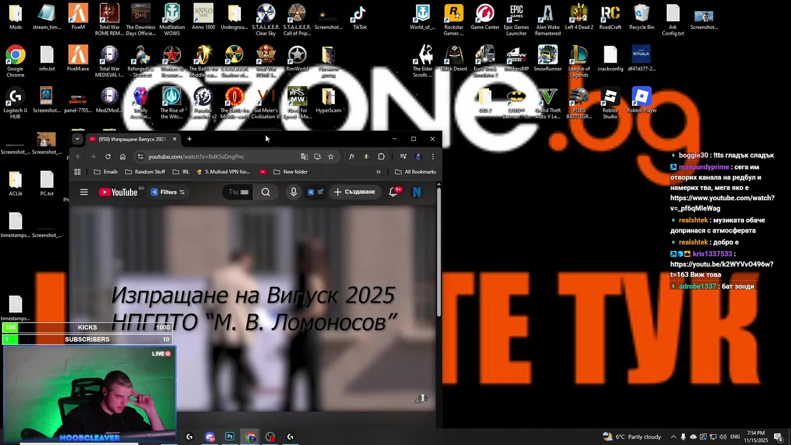Click username boggie30 in chat
The height and width of the screenshot is (445, 791).
point(693,155)
